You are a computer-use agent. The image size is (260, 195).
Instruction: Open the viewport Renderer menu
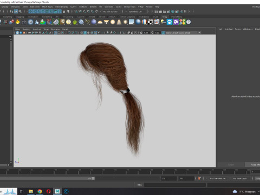55,29
